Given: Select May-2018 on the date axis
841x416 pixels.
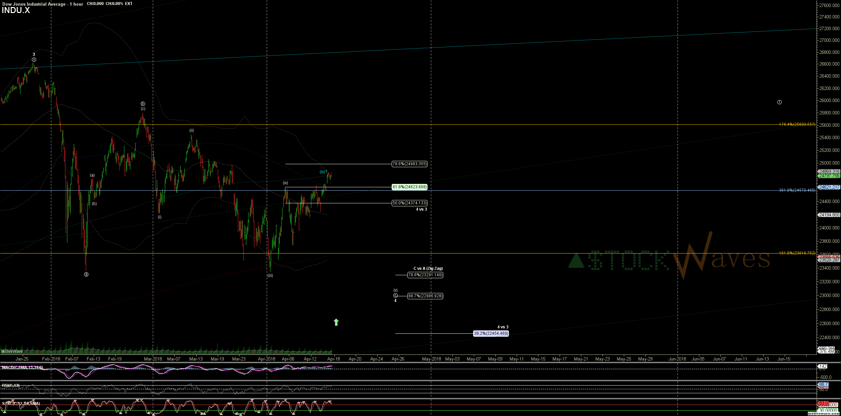Looking at the screenshot, I should coord(432,359).
